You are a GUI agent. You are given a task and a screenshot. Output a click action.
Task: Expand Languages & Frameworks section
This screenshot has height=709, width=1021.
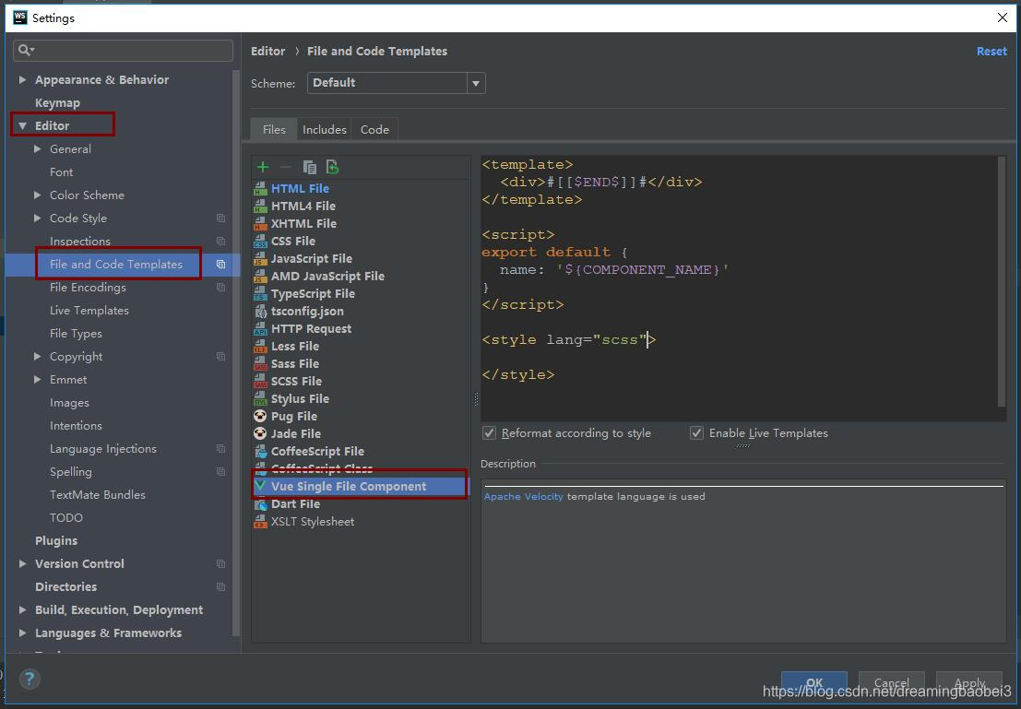(x=23, y=633)
